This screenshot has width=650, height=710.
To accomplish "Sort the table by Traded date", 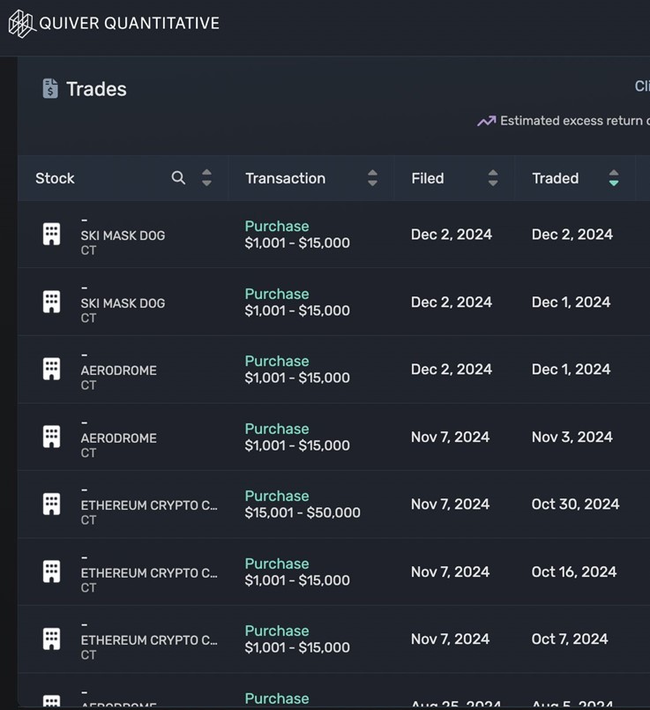I will (614, 178).
